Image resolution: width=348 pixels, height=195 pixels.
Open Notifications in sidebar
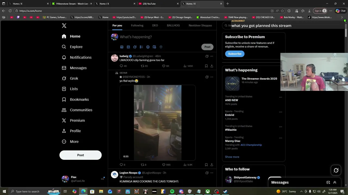tap(77, 57)
